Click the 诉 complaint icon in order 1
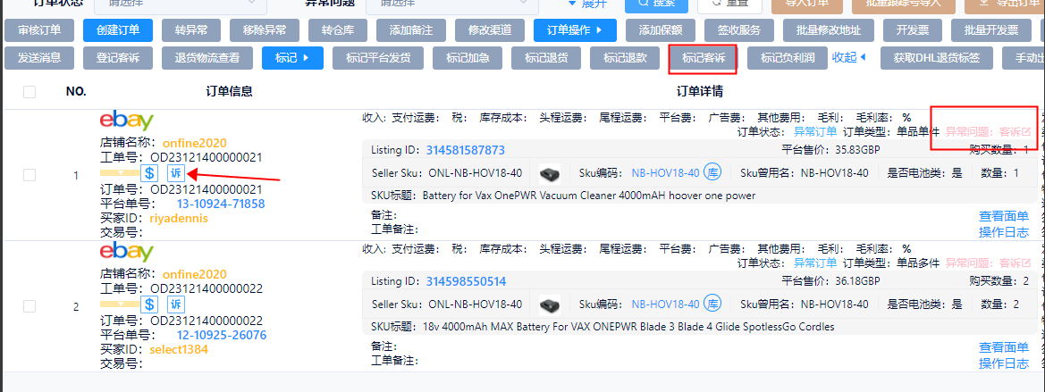The width and height of the screenshot is (1045, 392). (175, 173)
